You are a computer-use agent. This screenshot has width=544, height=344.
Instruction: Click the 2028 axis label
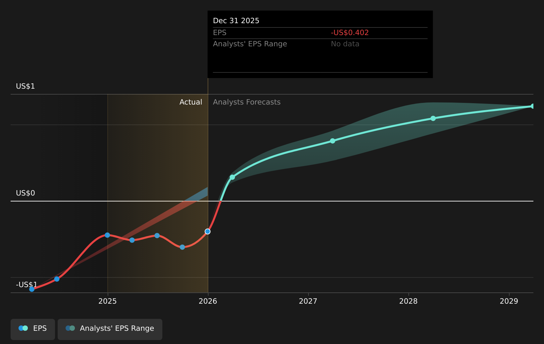pos(408,301)
